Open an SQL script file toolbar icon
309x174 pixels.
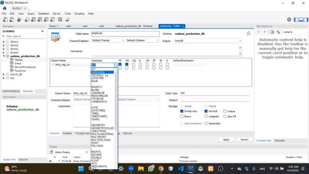tap(12, 19)
